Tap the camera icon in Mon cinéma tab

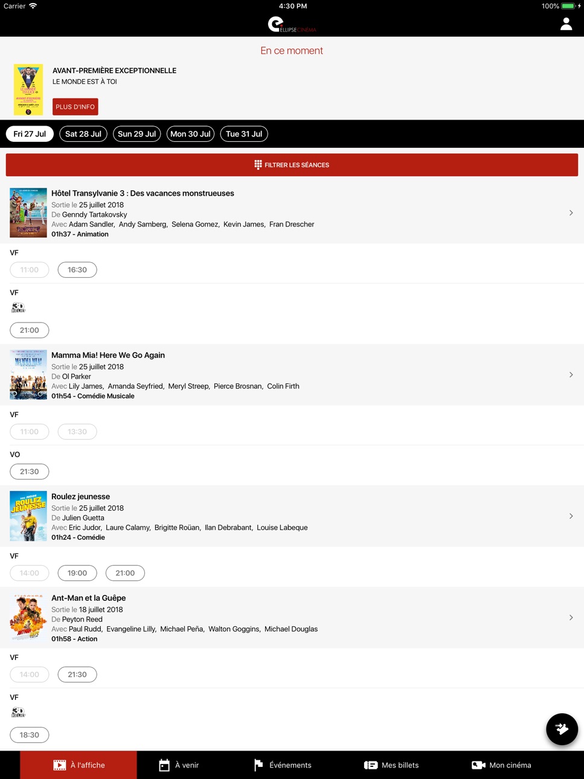coord(478,765)
